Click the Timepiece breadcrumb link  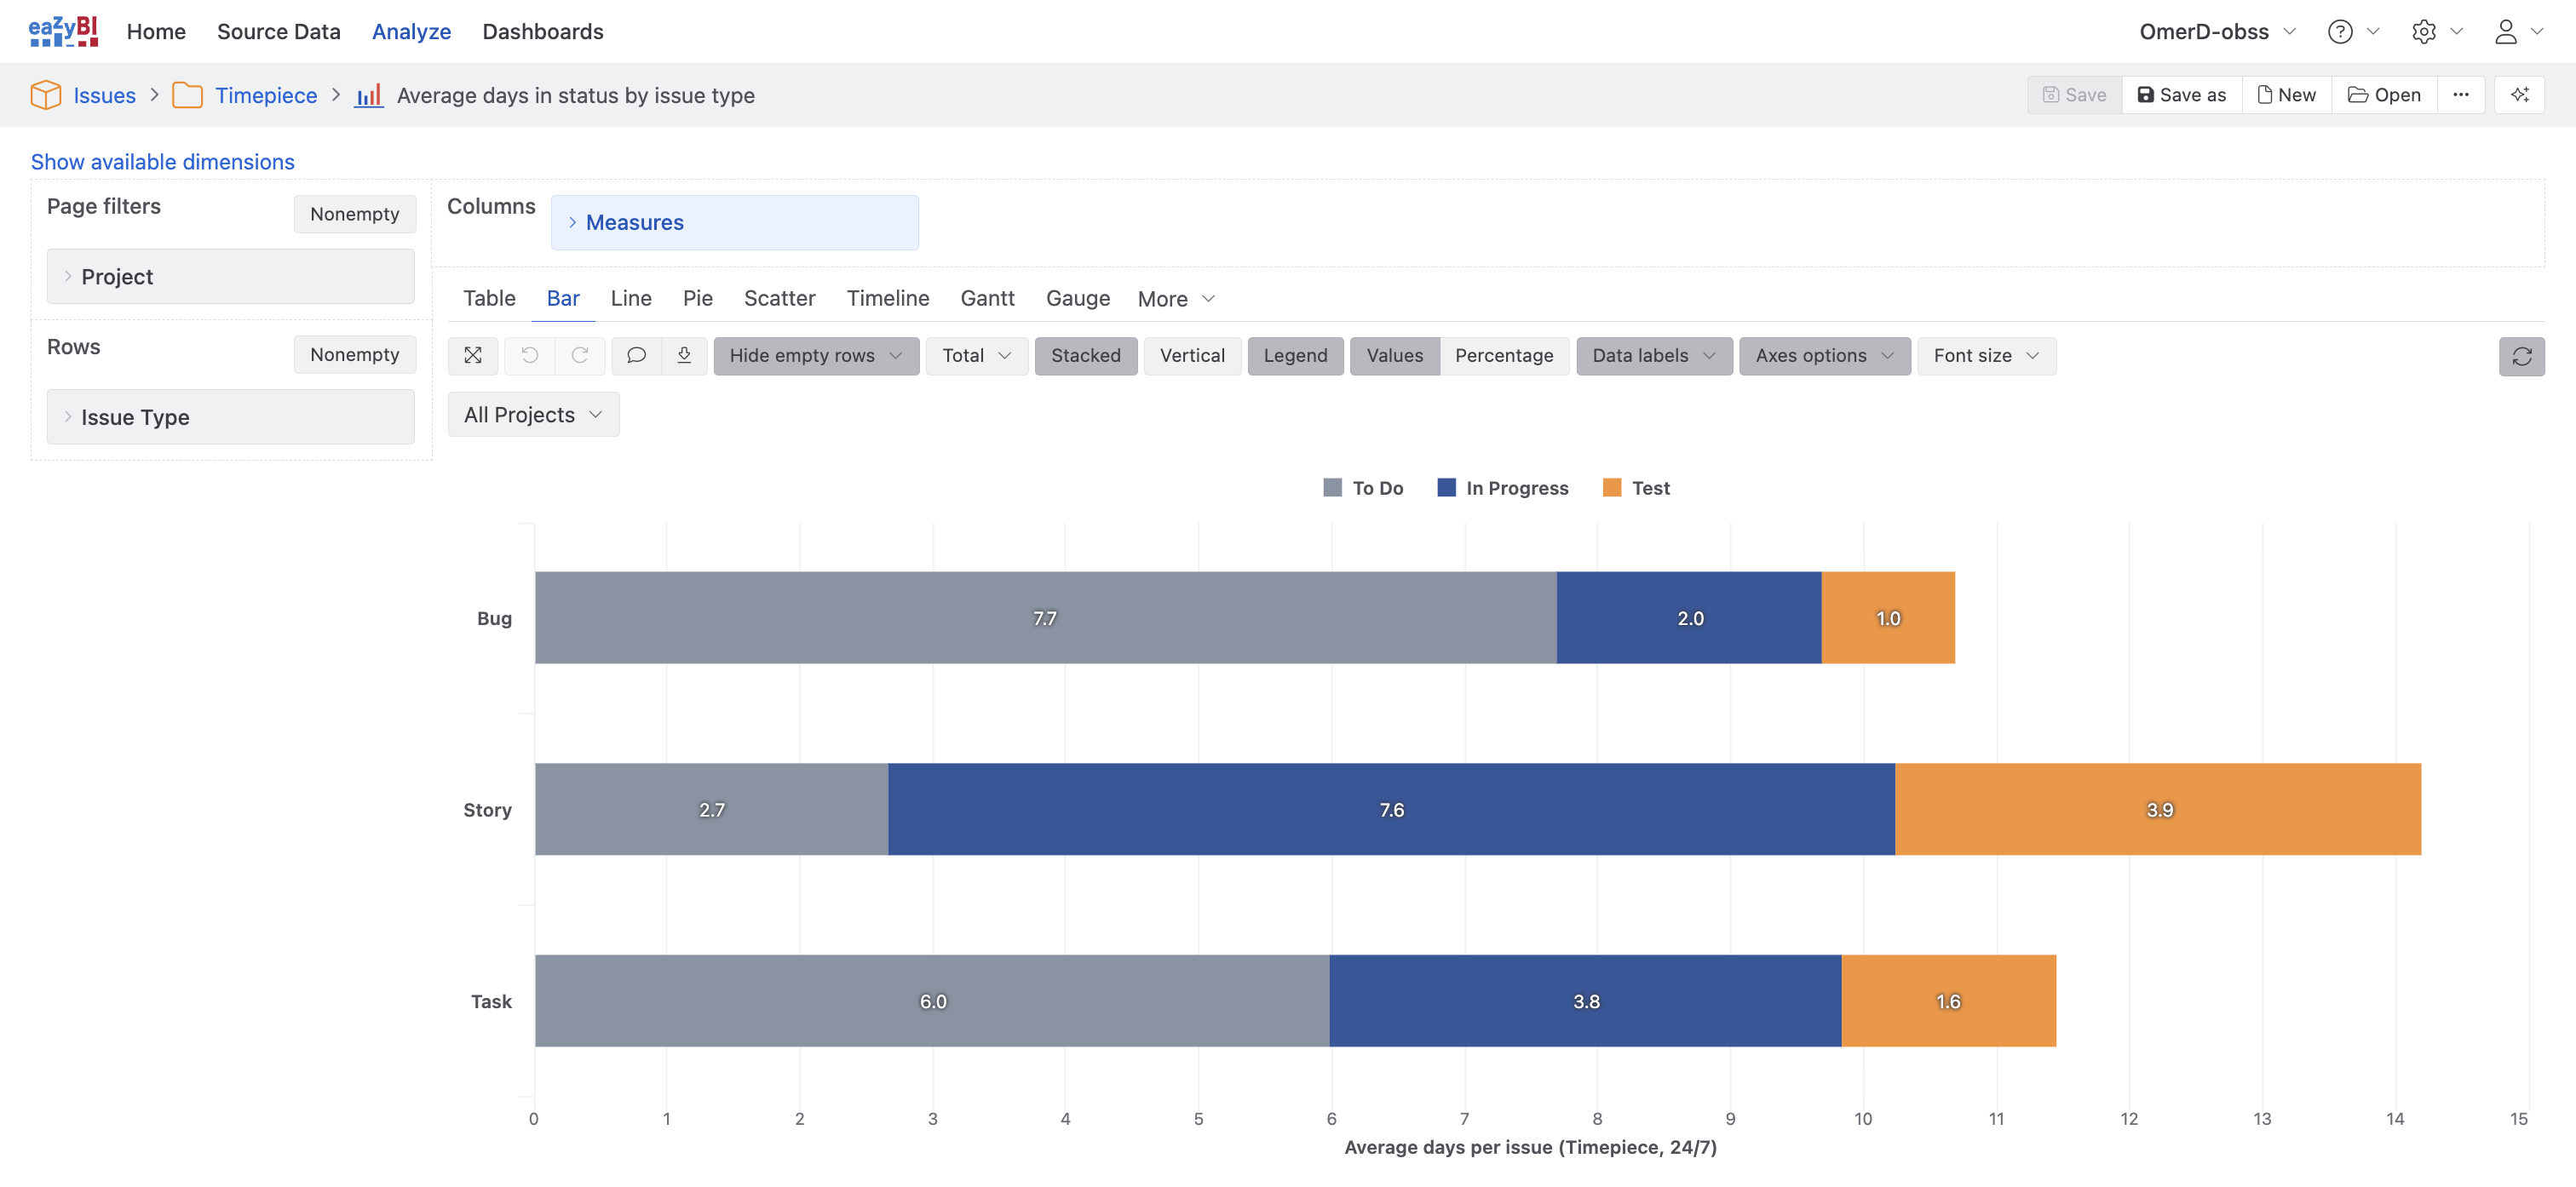coord(266,95)
